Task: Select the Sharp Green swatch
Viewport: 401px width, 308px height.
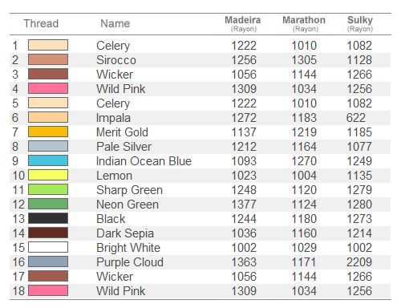Action: click(48, 189)
